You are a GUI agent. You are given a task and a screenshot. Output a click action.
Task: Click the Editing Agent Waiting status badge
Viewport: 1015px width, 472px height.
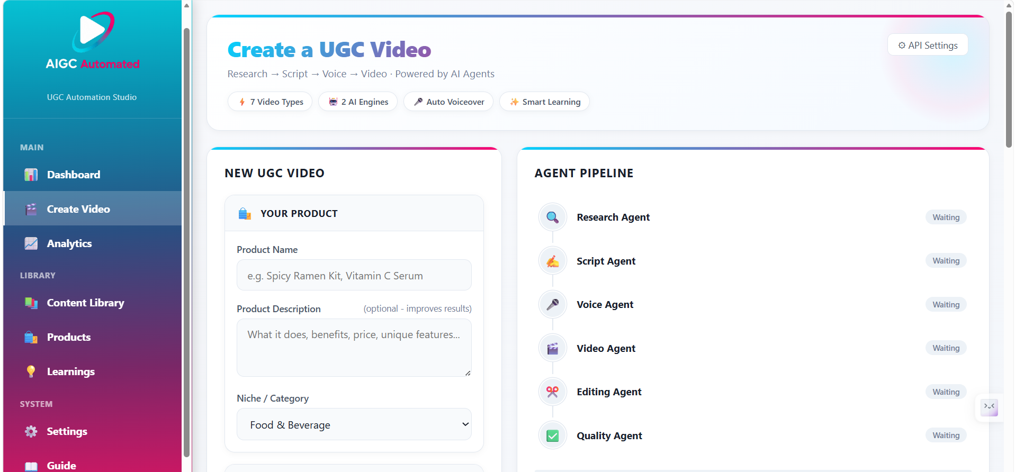tap(946, 392)
